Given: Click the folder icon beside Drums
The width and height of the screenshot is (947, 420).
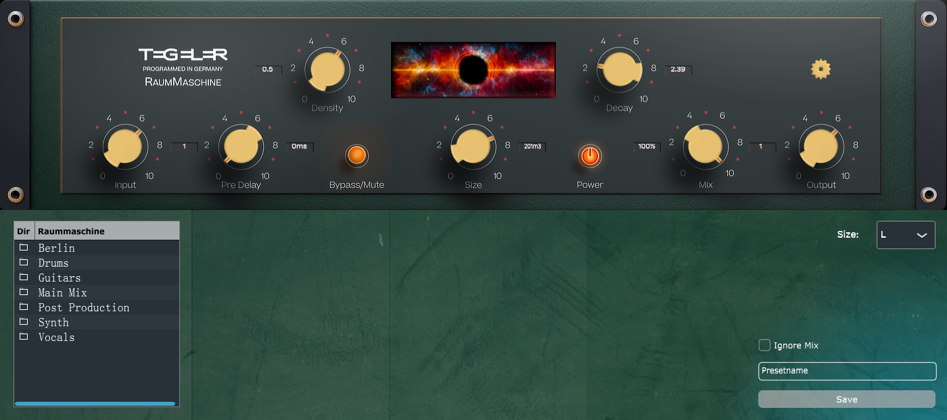Looking at the screenshot, I should [24, 262].
